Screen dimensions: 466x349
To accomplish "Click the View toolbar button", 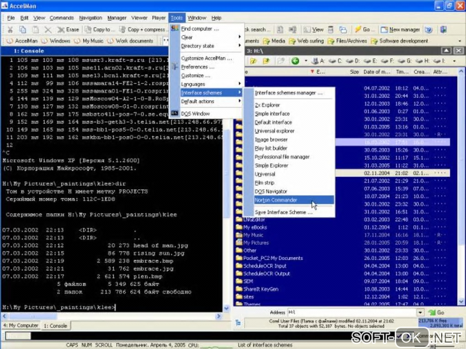I will 313,29.
